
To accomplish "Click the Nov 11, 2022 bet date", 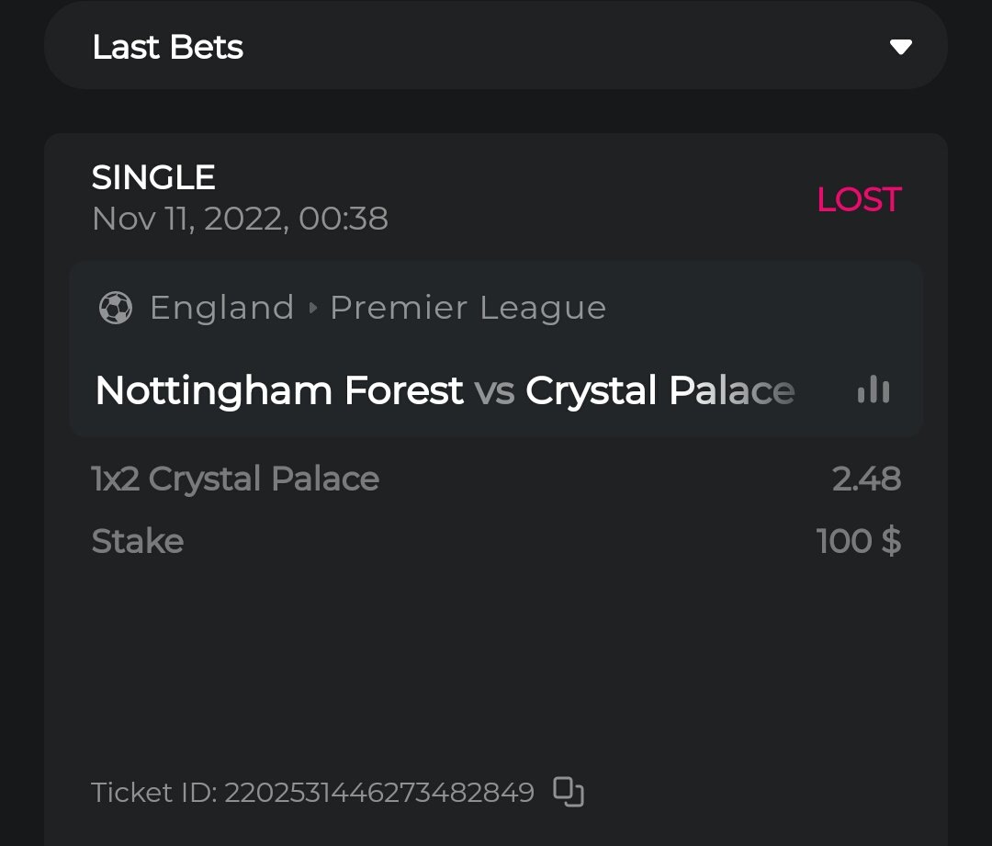I will pos(240,219).
